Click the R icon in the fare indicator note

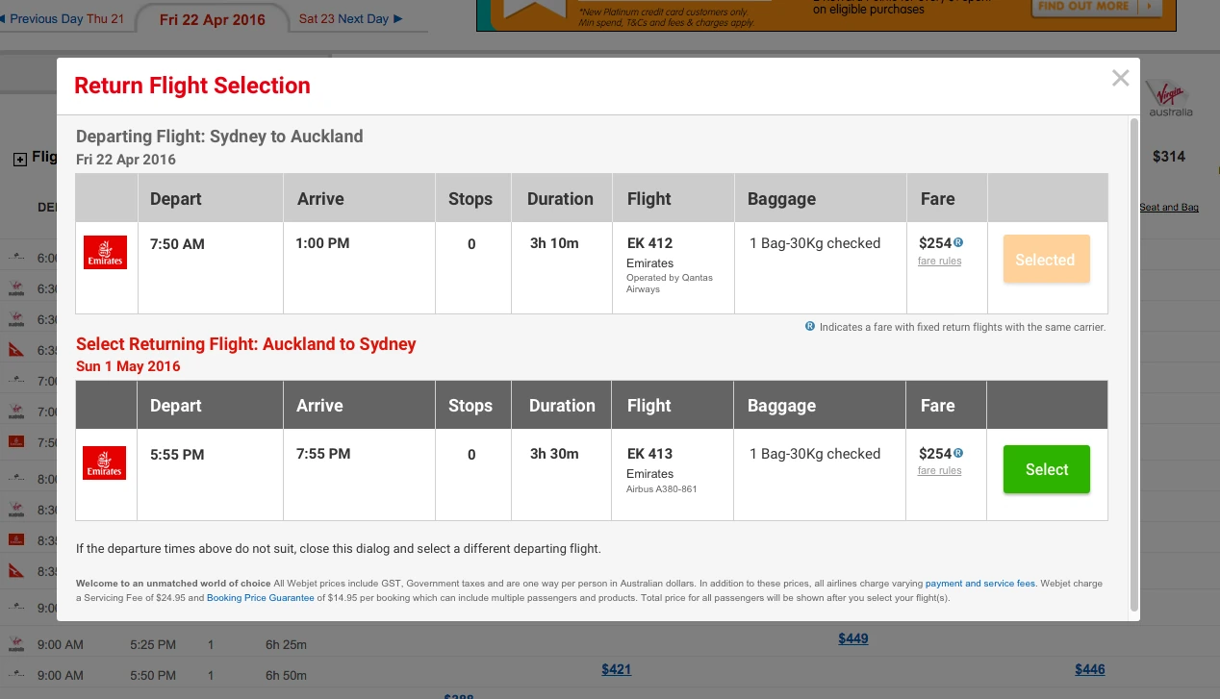[810, 327]
